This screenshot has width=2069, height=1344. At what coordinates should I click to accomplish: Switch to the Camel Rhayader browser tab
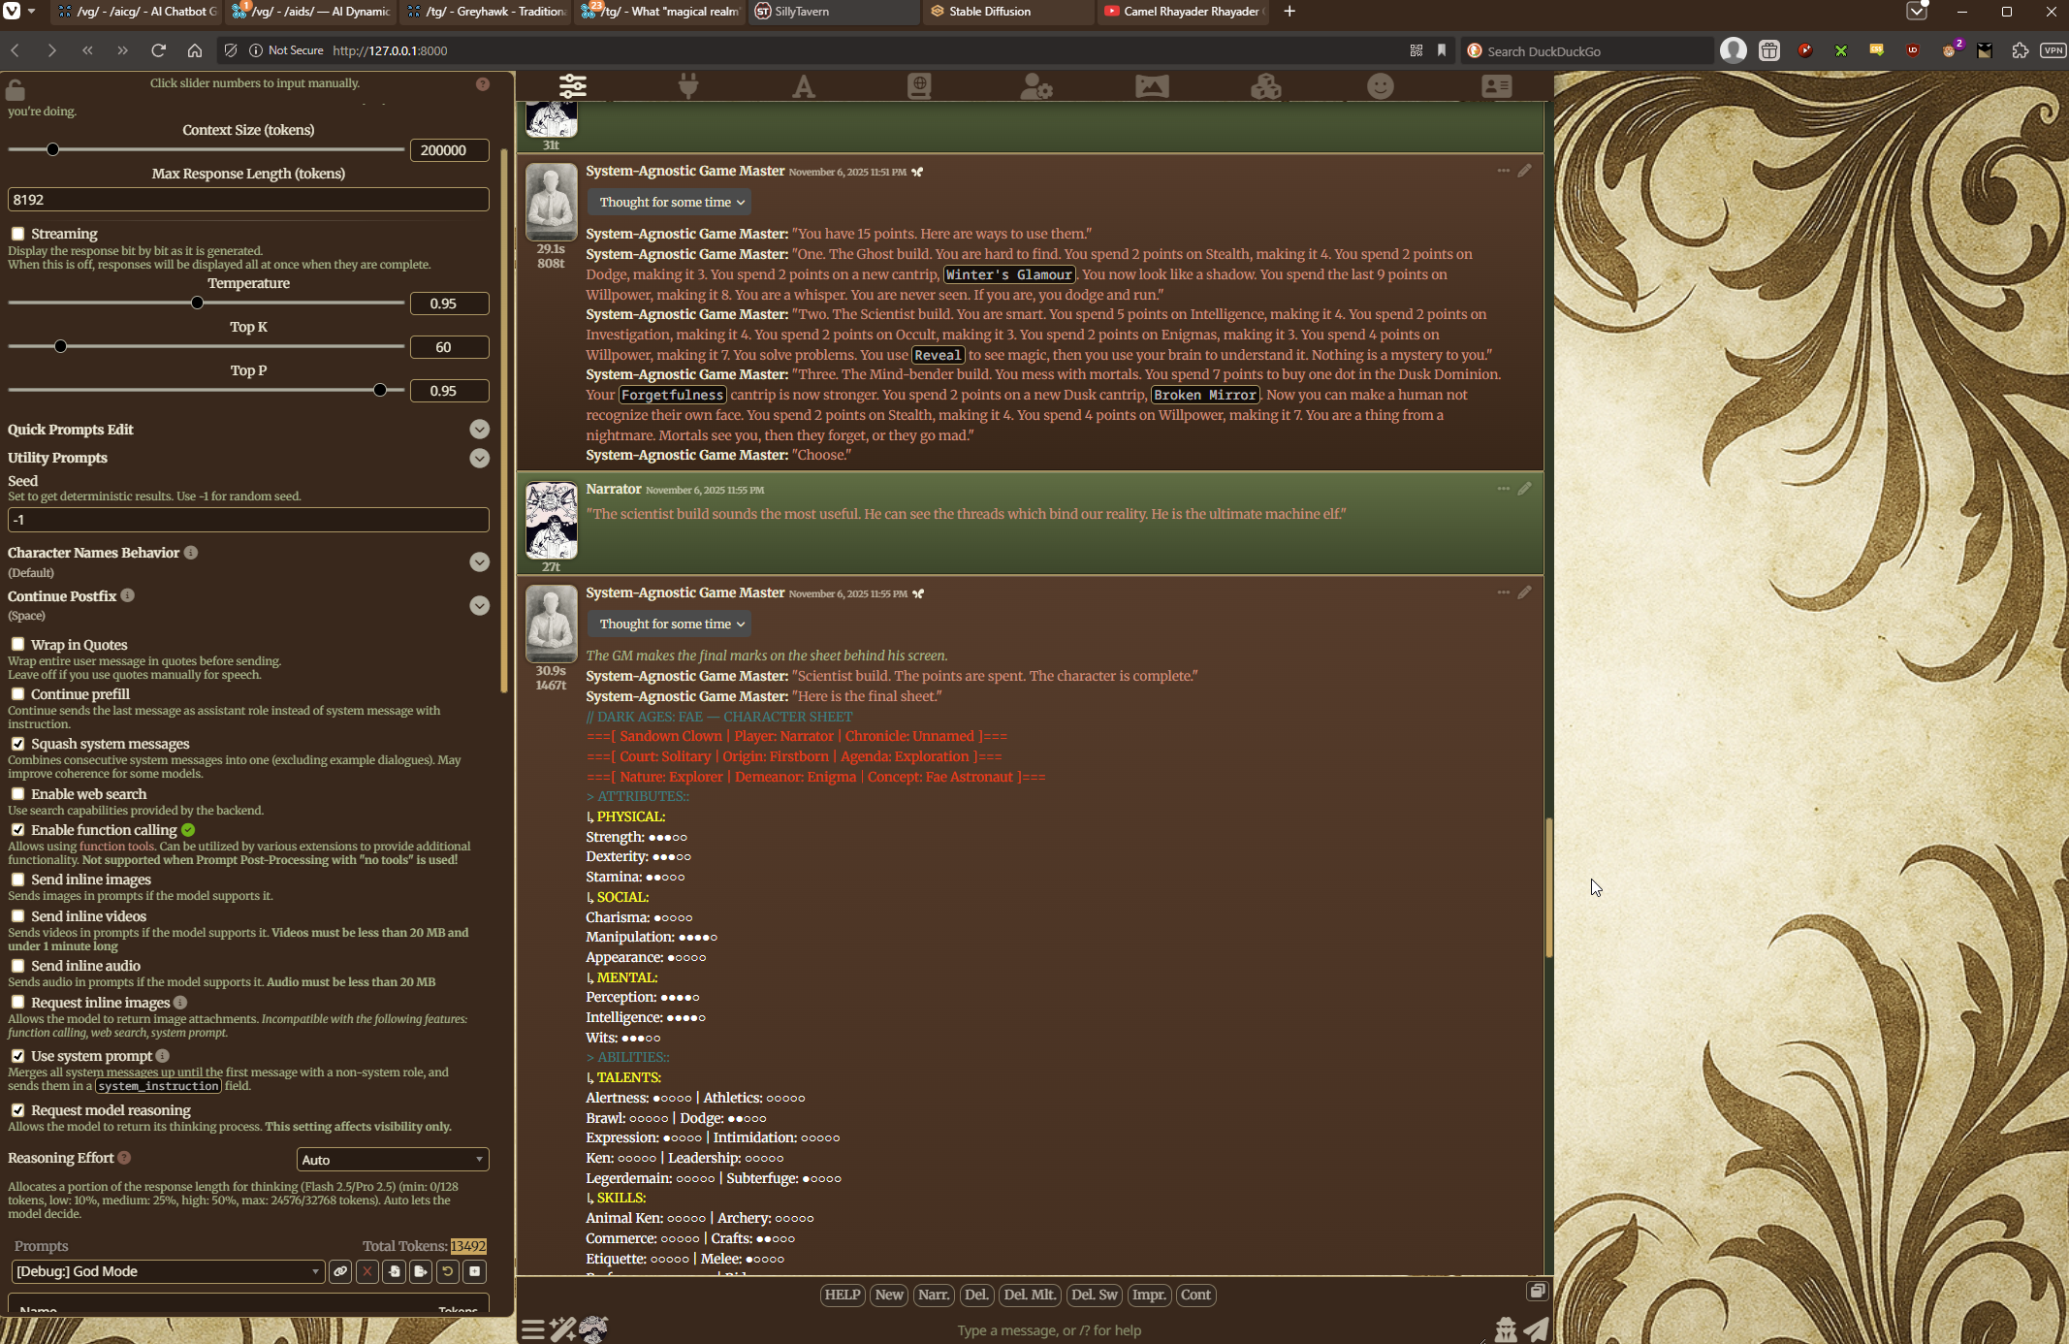coord(1190,12)
